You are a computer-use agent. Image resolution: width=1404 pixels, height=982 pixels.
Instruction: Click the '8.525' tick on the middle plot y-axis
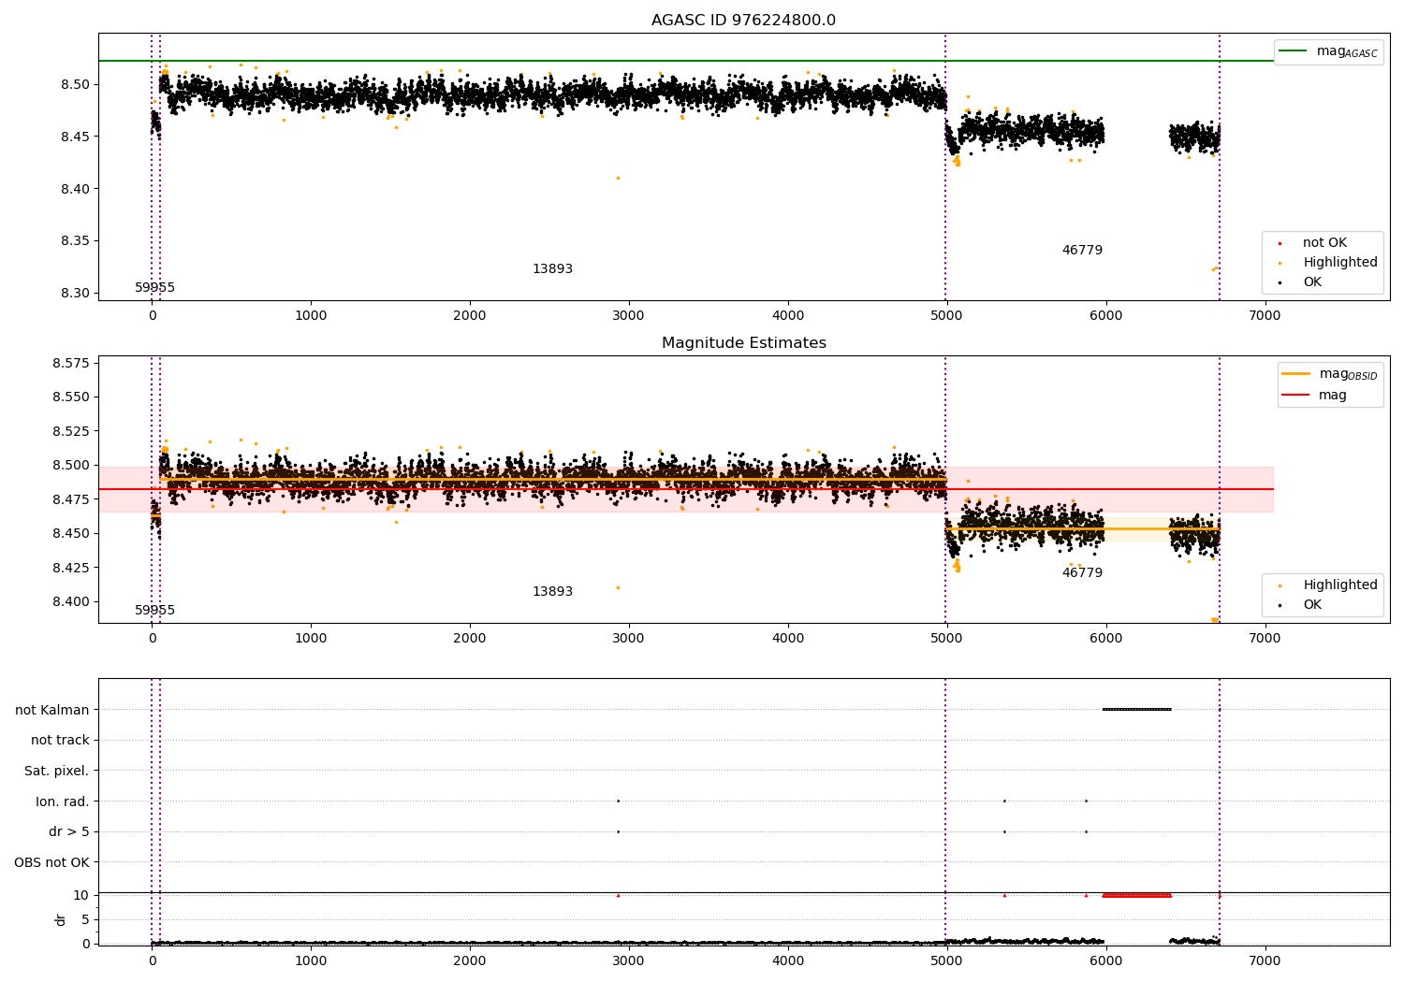click(72, 431)
